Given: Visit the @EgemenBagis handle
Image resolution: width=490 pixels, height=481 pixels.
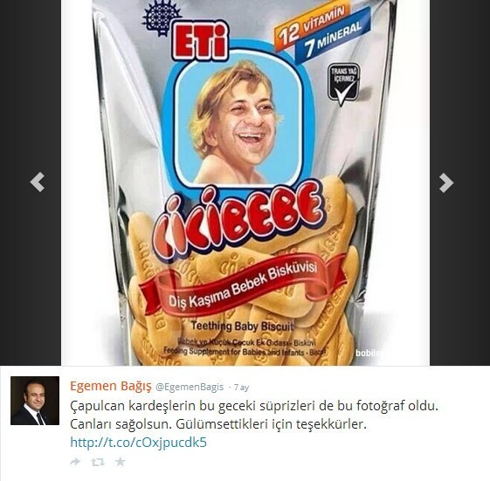Looking at the screenshot, I should (x=190, y=387).
